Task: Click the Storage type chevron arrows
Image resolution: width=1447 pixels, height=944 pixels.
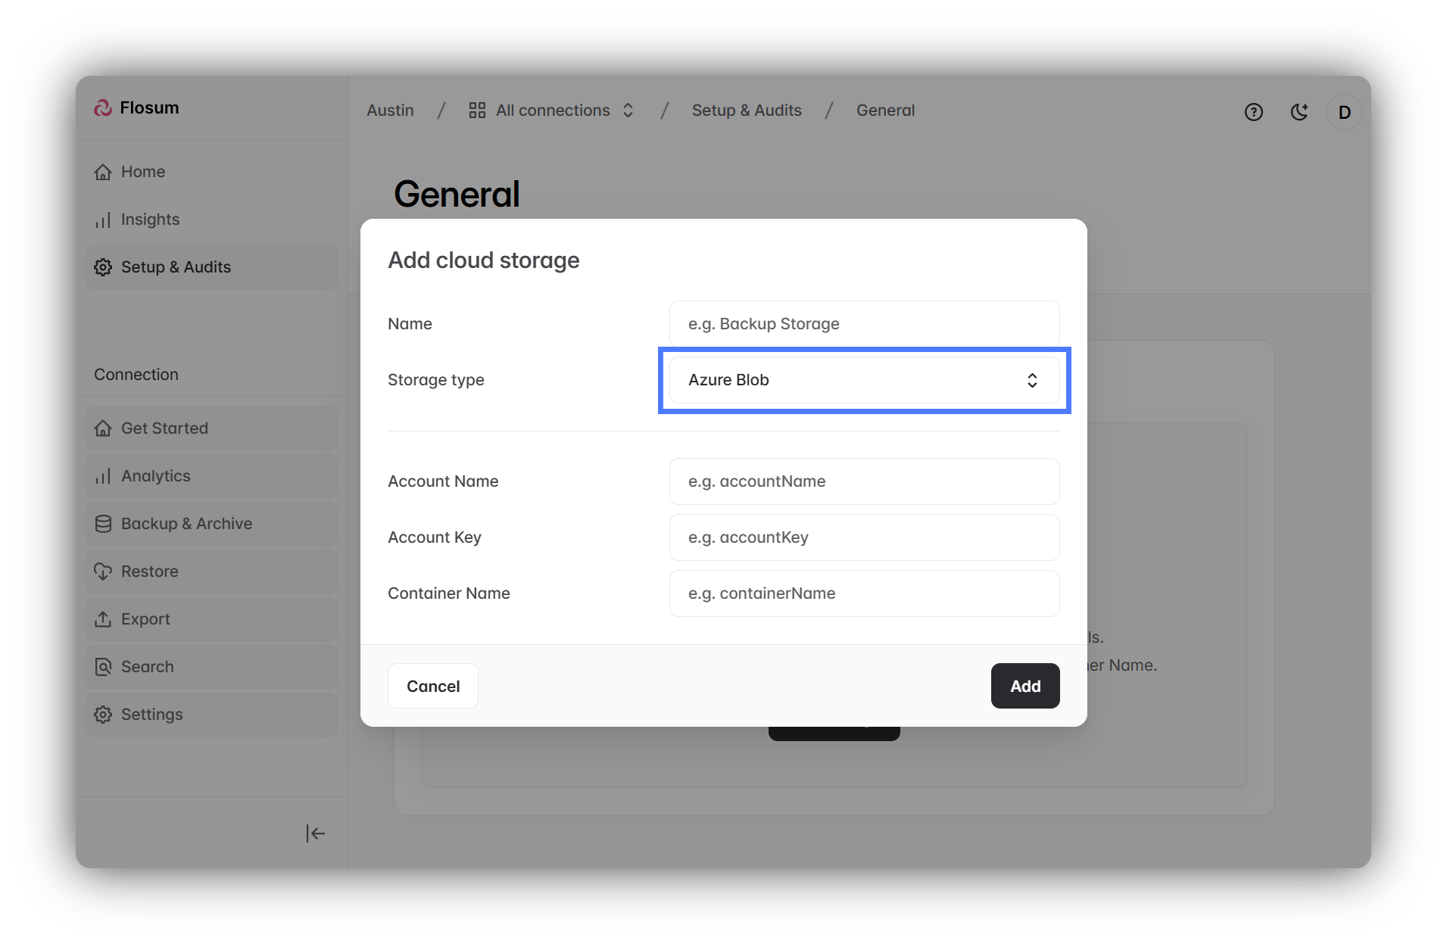Action: [1031, 380]
